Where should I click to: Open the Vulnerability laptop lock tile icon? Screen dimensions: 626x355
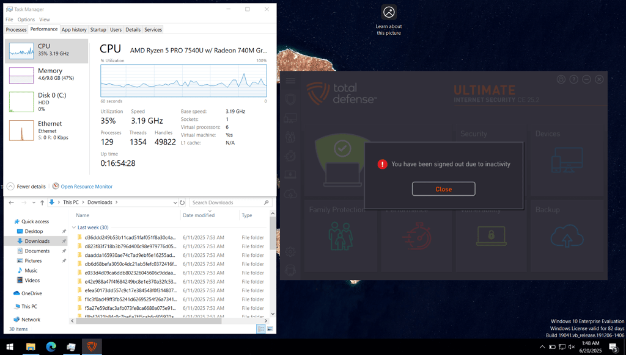pyautogui.click(x=492, y=236)
